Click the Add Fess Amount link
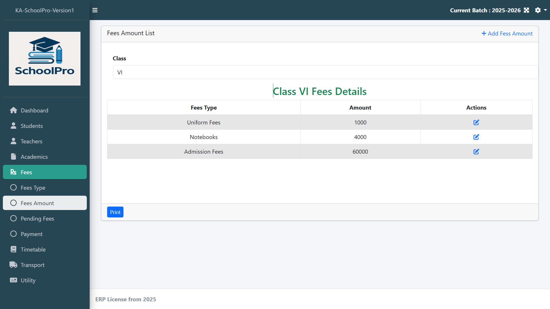Viewport: 550px width, 309px height. click(x=507, y=33)
